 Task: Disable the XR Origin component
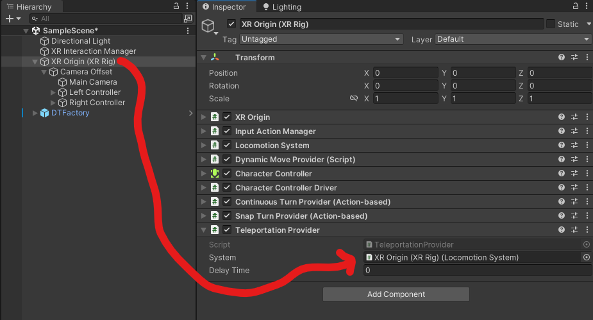[227, 117]
